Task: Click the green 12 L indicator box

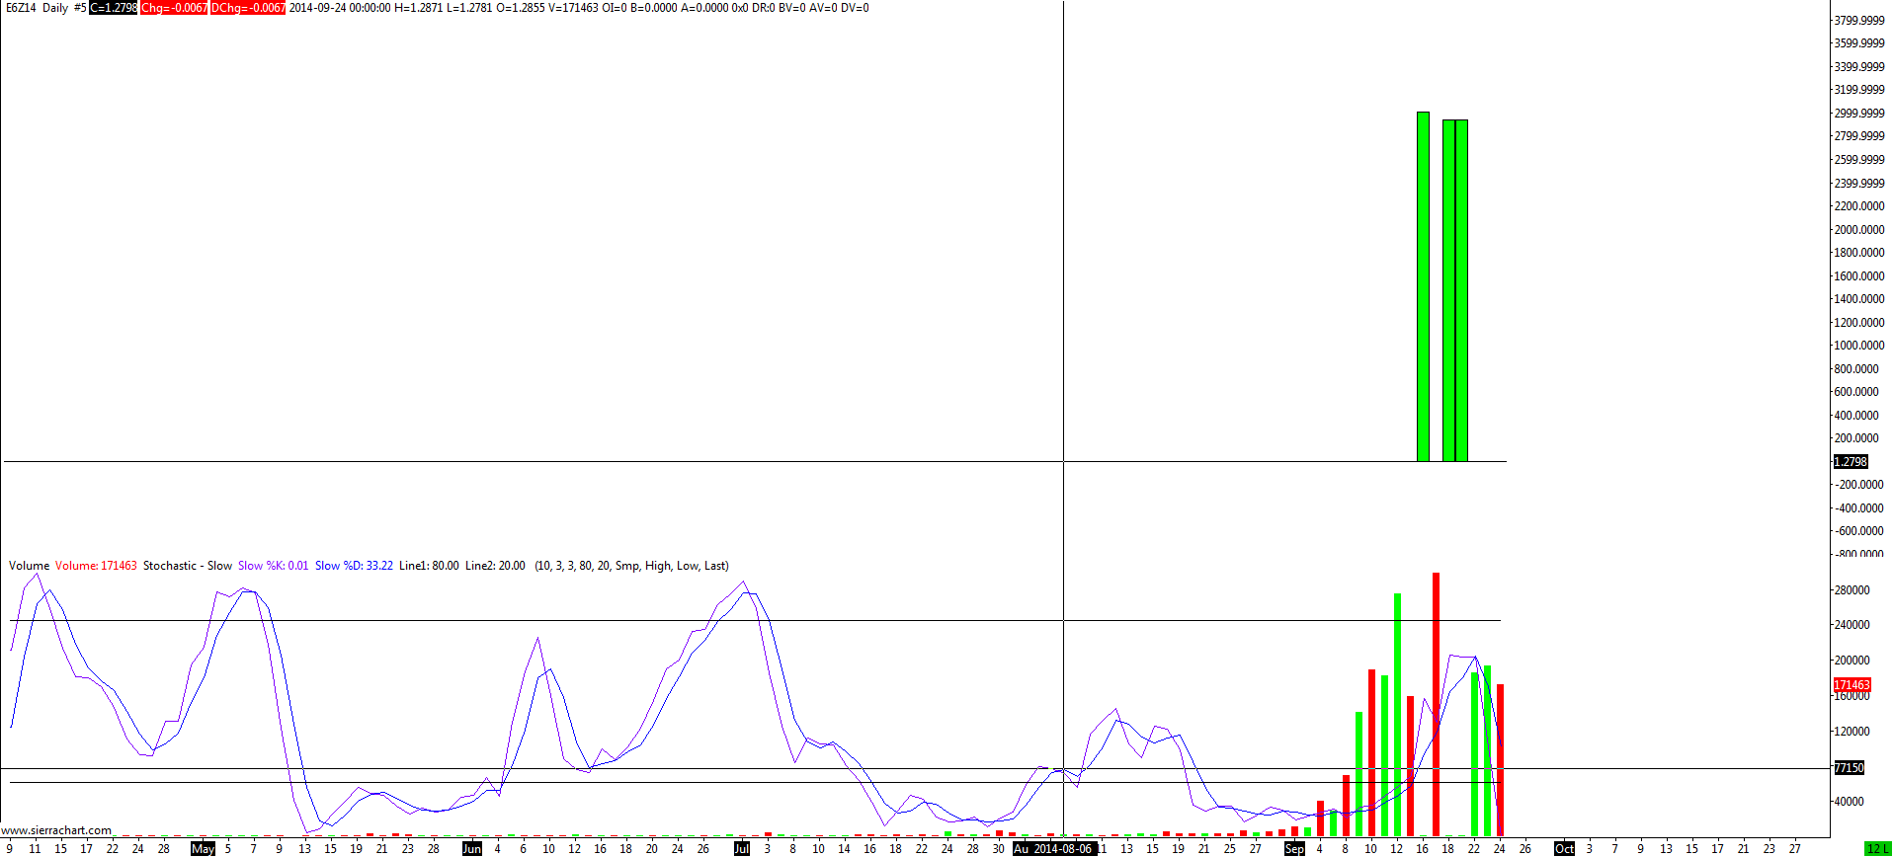Action: [x=1877, y=848]
